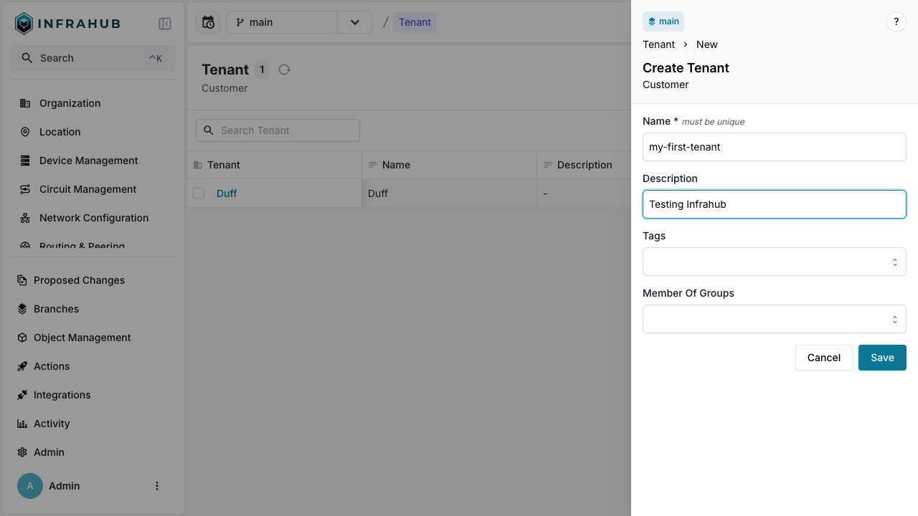This screenshot has height=516, width=918.
Task: Open the Duff tenant link
Action: 227,193
